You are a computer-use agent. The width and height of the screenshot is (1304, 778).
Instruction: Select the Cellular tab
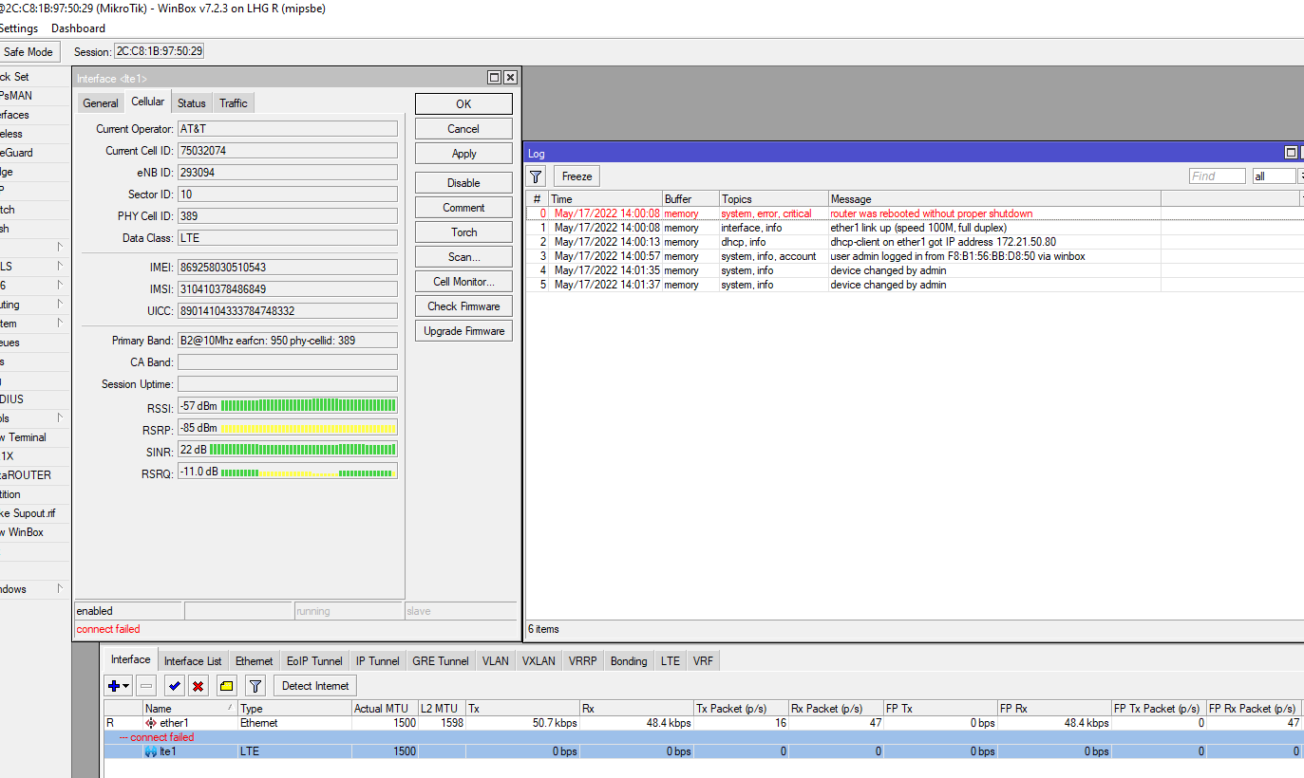coord(147,102)
